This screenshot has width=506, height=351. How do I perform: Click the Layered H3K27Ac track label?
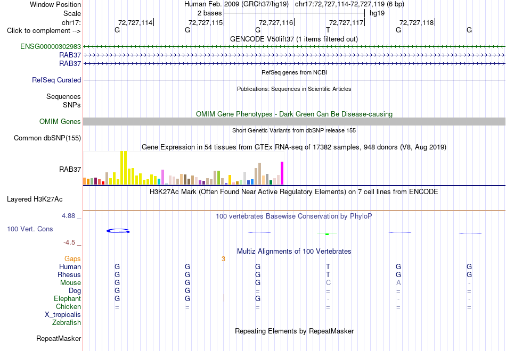pyautogui.click(x=35, y=199)
